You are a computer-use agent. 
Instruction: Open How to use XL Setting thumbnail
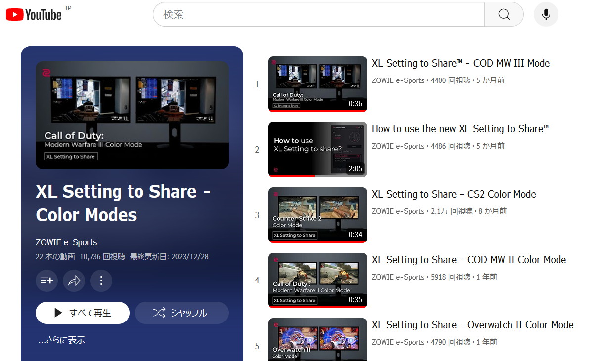point(318,150)
